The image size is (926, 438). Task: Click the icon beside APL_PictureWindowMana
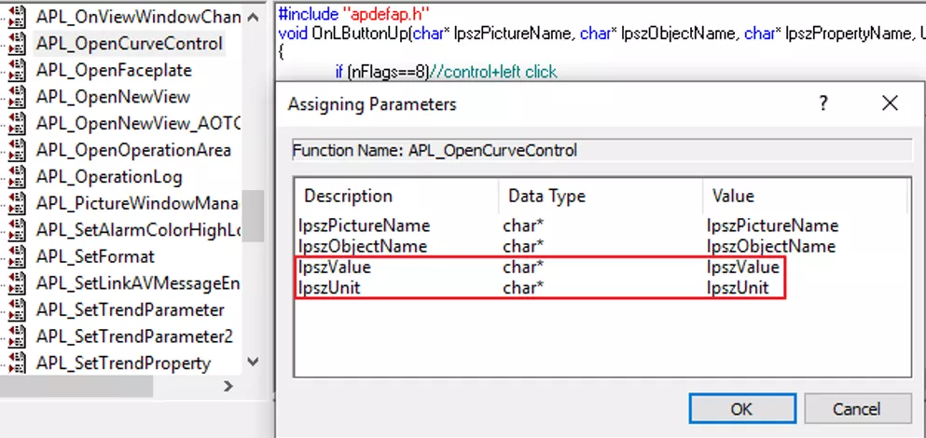pos(17,204)
